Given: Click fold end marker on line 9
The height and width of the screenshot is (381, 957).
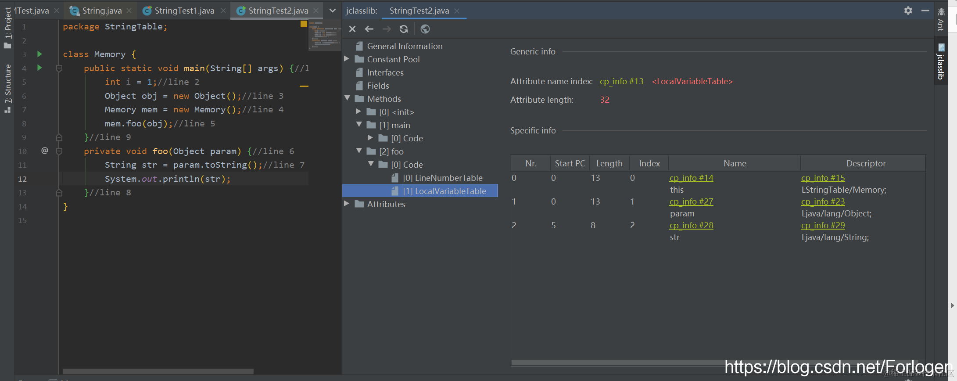Looking at the screenshot, I should click(59, 137).
